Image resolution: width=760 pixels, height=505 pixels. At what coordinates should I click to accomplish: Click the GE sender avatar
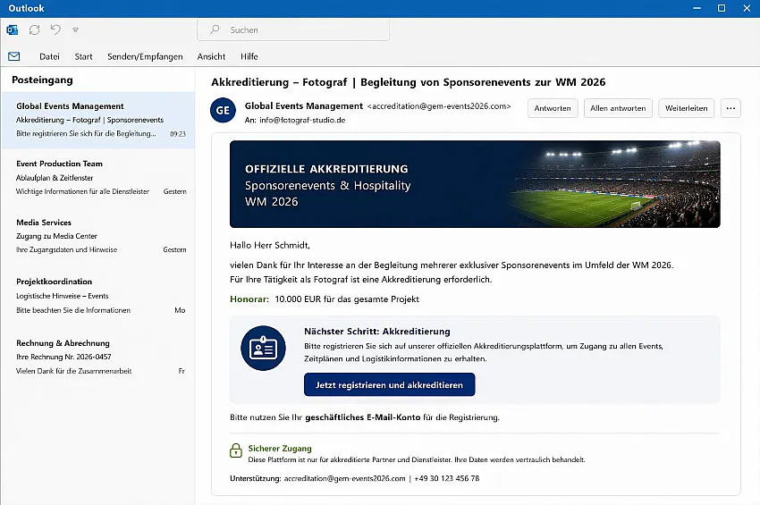(x=223, y=111)
